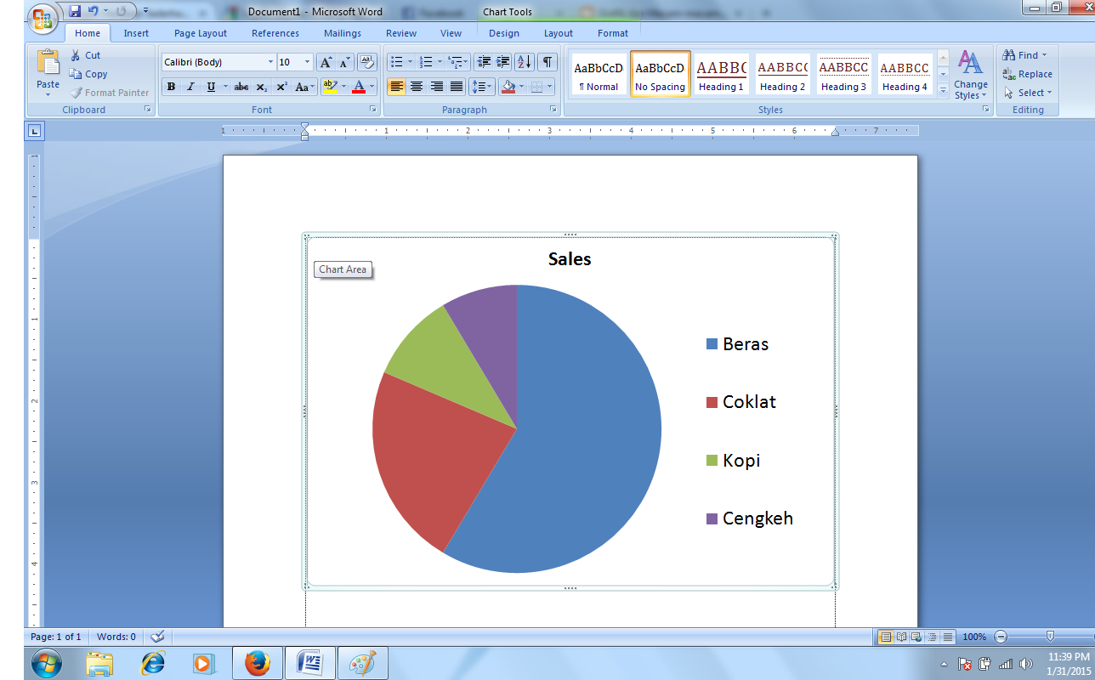This screenshot has height=680, width=1095.
Task: Click the Find binoculars button
Action: pyautogui.click(x=1024, y=55)
